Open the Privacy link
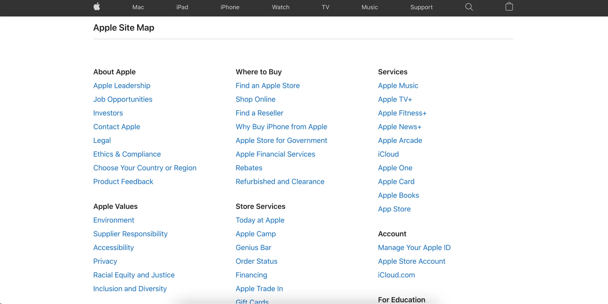The height and width of the screenshot is (304, 608). [x=105, y=261]
